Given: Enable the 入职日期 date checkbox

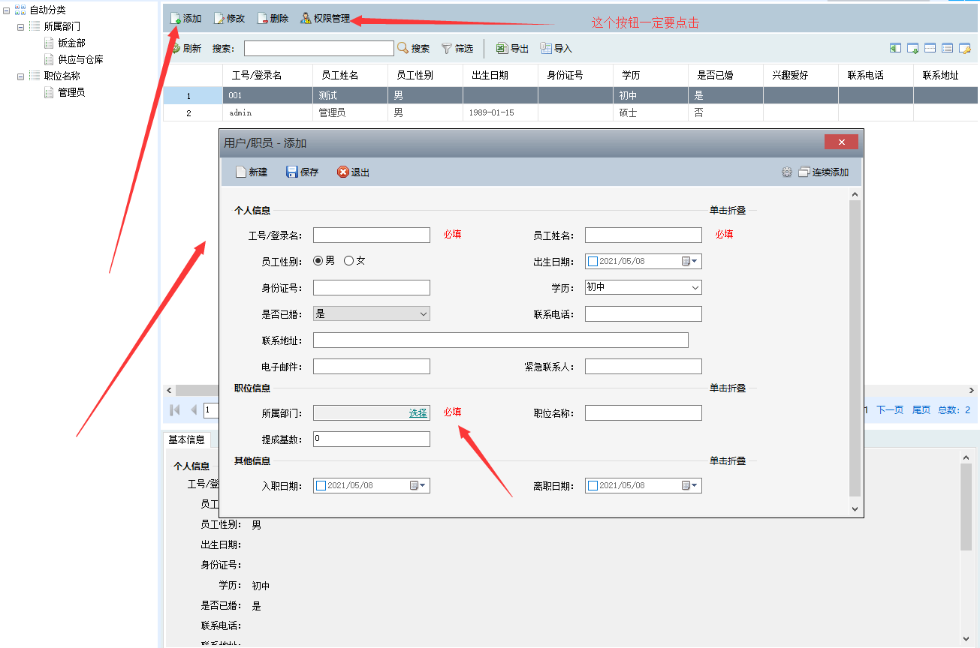Looking at the screenshot, I should [321, 486].
